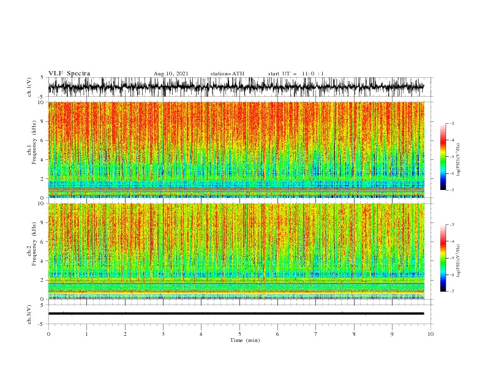Click the time axis tick label '10'
Screen dimensions: 485x375
click(x=430, y=334)
